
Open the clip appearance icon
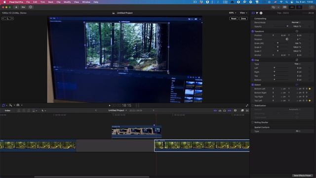pos(235,111)
